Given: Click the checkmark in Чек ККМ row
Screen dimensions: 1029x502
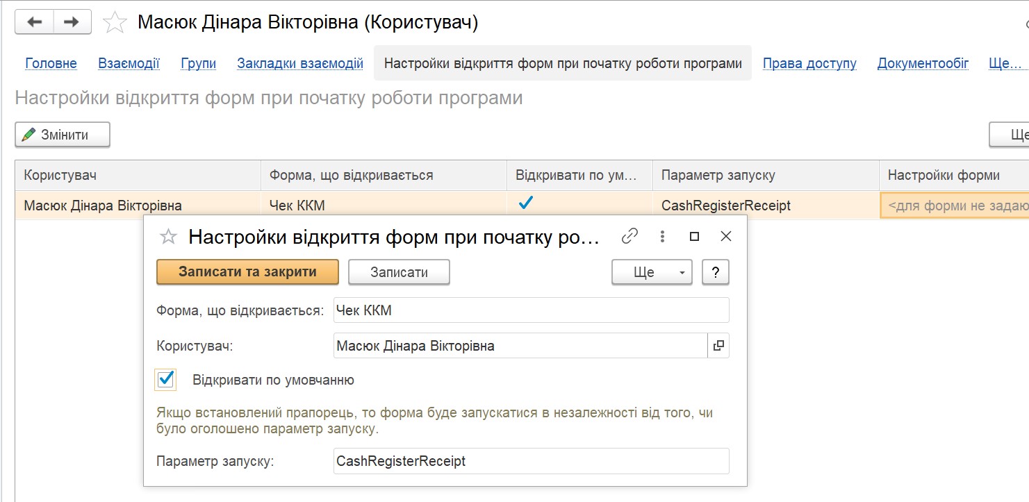Looking at the screenshot, I should [x=527, y=203].
